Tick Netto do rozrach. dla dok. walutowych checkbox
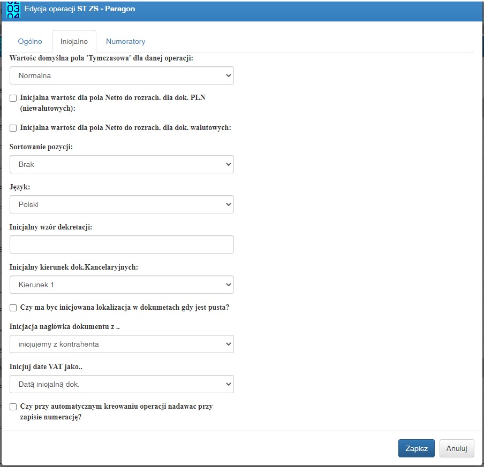484x467 pixels. pyautogui.click(x=13, y=128)
